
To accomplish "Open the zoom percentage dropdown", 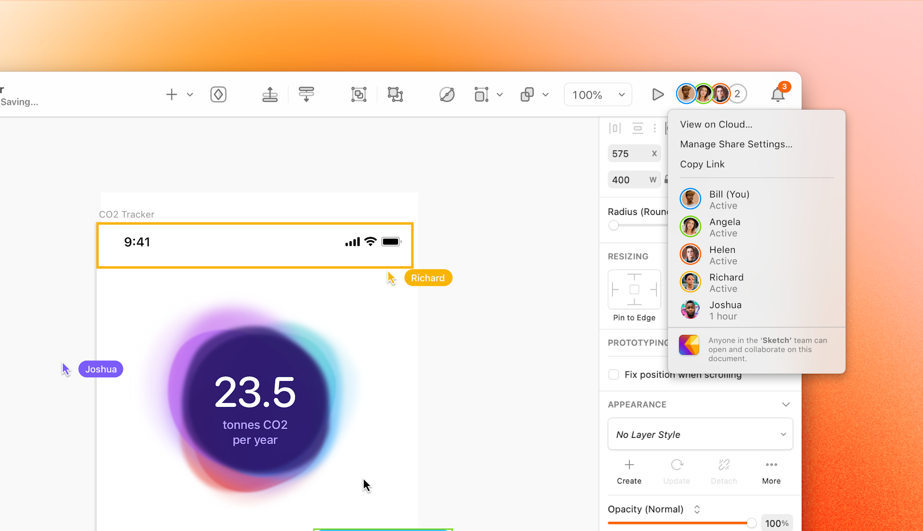I will (x=598, y=94).
